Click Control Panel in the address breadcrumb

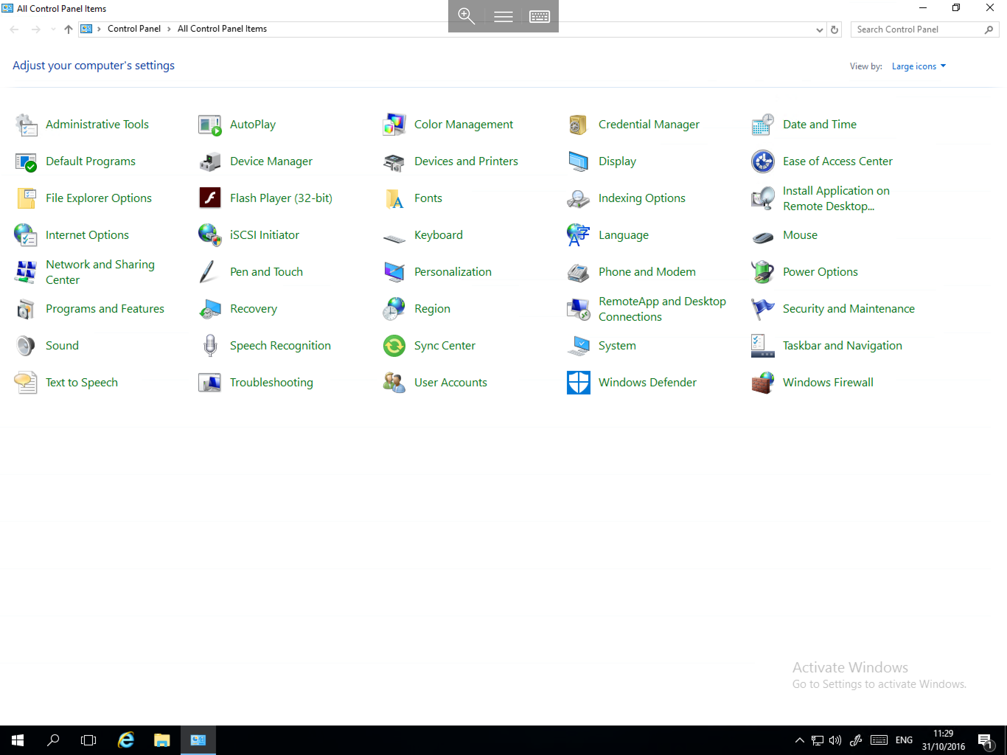pyautogui.click(x=134, y=29)
